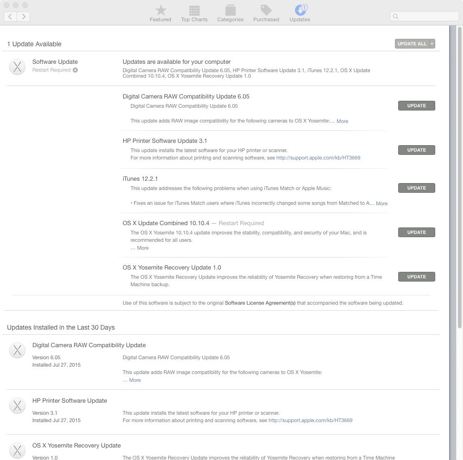The width and height of the screenshot is (463, 460).
Task: Click the '1 Update Available' heading
Action: pos(34,44)
